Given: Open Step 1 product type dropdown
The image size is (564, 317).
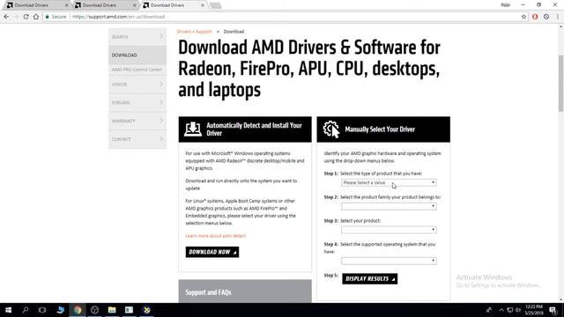Looking at the screenshot, I should click(x=389, y=182).
